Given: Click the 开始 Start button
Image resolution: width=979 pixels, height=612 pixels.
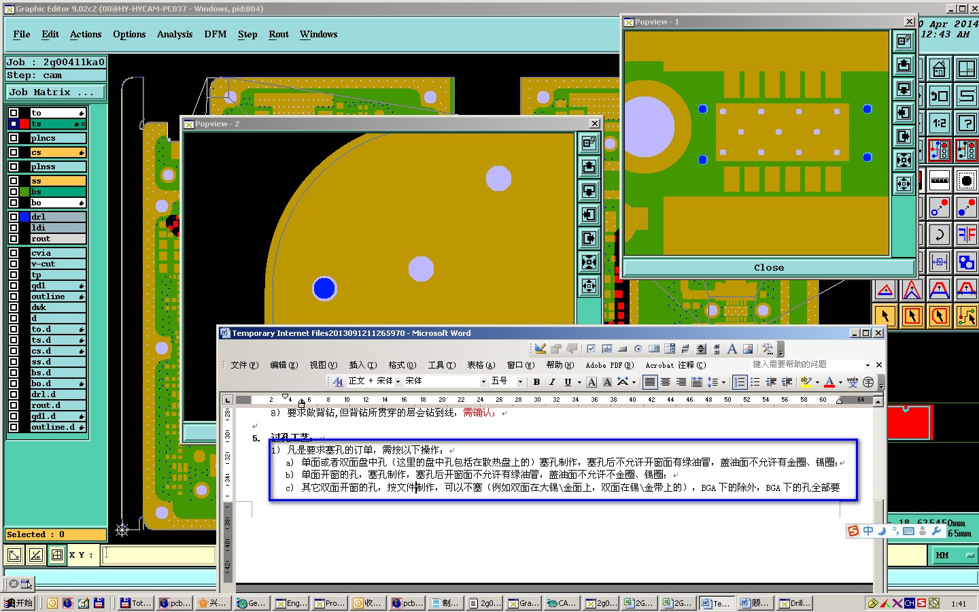Looking at the screenshot, I should pyautogui.click(x=19, y=603).
